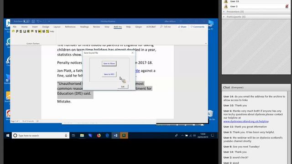This screenshot has height=164, width=292.
Task: Click Save to Wave button
Action: point(109,63)
